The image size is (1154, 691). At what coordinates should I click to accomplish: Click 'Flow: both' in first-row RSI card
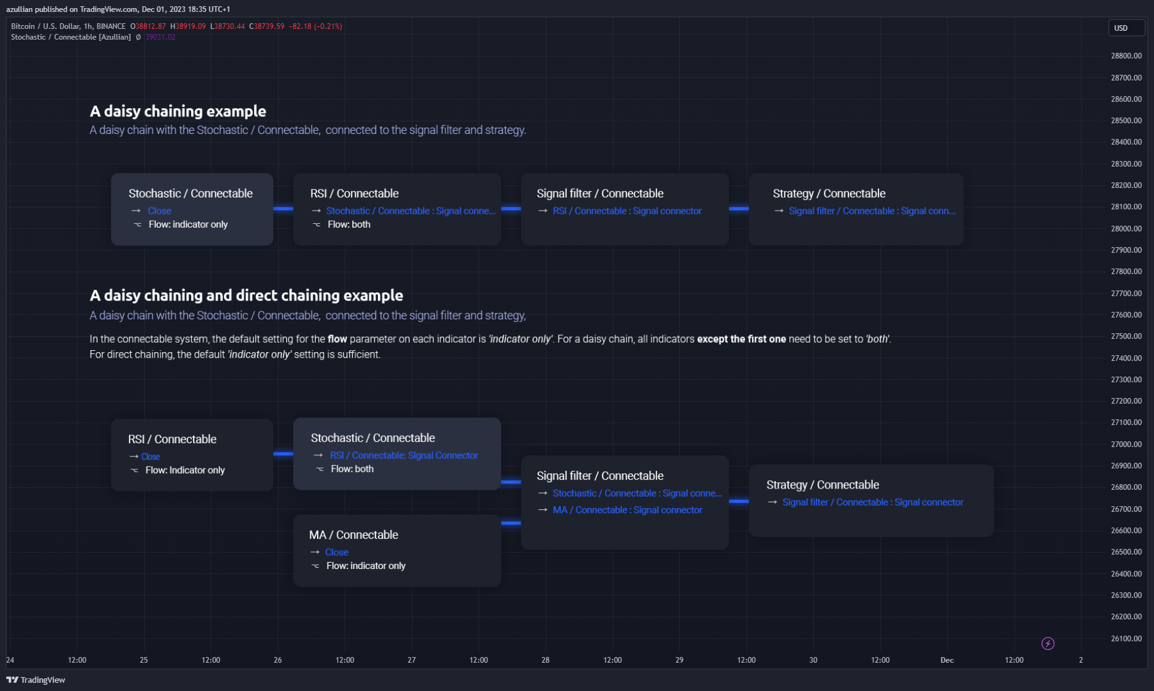coord(349,224)
